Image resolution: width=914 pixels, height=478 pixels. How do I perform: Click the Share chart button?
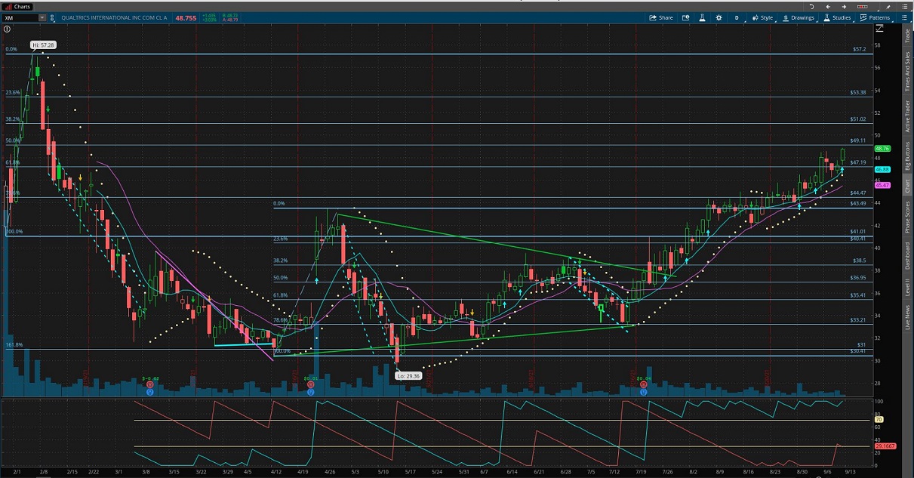pyautogui.click(x=661, y=17)
